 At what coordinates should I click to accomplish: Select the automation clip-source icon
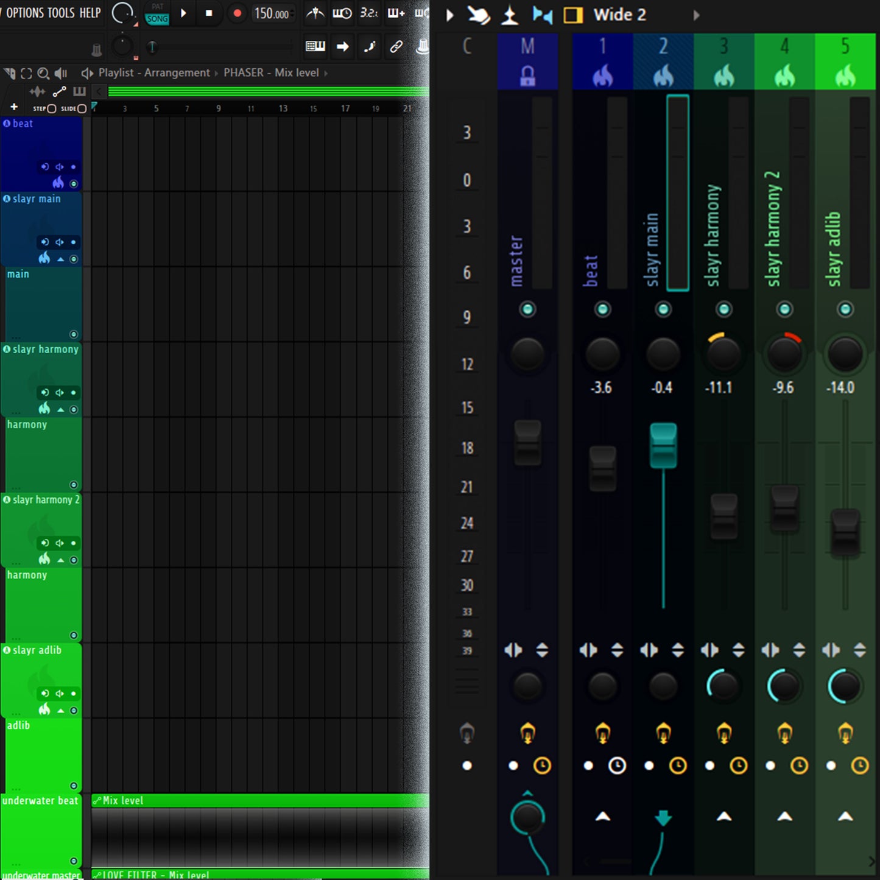pos(59,92)
